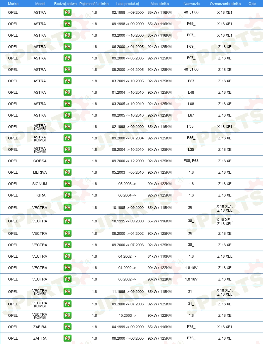
Task: Click the '03.2005 -> 10.2010' production date
Action: click(x=128, y=104)
